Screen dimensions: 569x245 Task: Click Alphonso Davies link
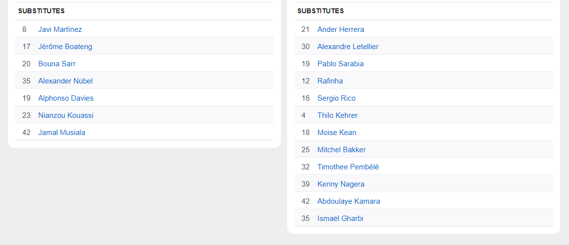66,98
